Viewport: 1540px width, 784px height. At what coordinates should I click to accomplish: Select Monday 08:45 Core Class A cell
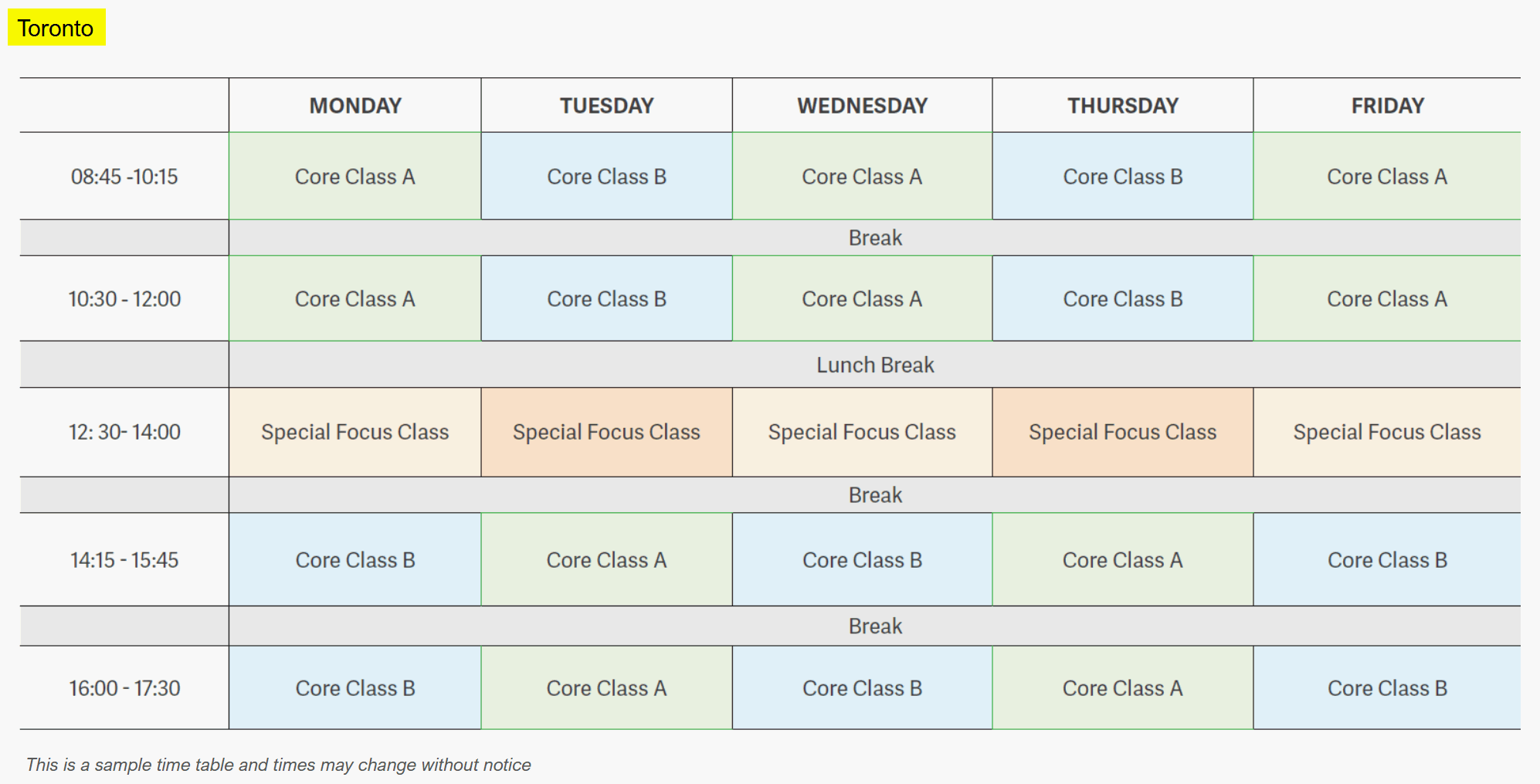tap(355, 177)
